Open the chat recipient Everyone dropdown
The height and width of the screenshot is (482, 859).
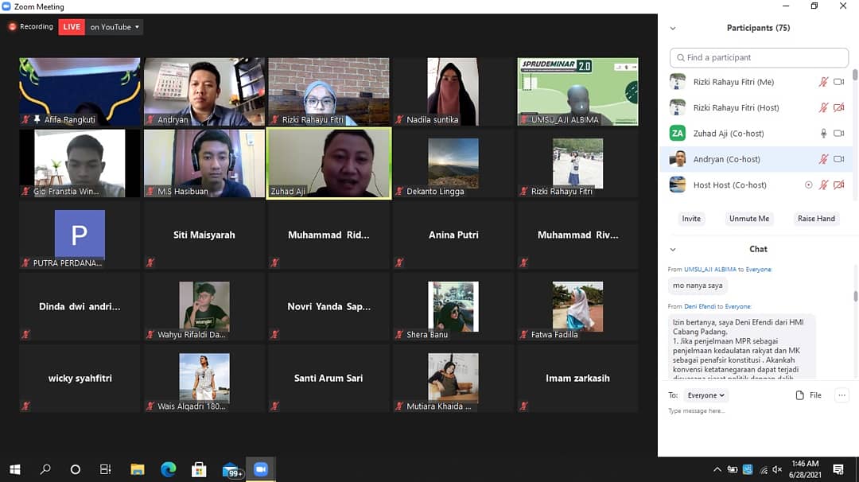click(705, 395)
